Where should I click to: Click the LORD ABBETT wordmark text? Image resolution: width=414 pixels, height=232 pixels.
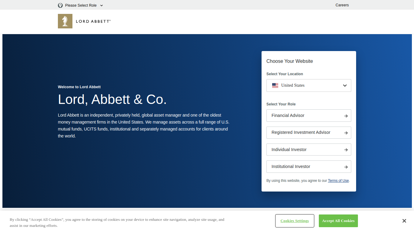[93, 21]
